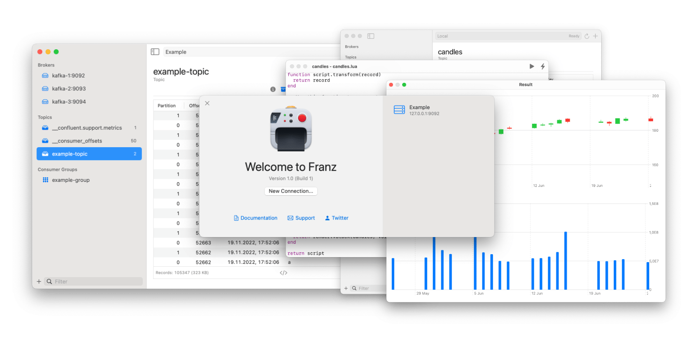Click the blue records icon next to info
The image size is (694, 347).
[283, 89]
